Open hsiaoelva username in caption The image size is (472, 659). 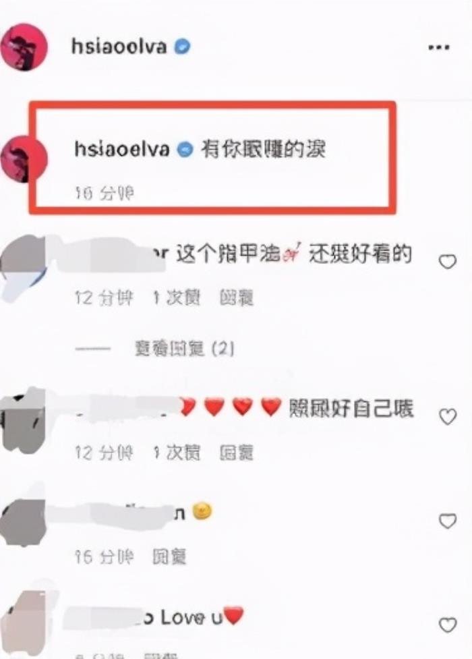122,150
